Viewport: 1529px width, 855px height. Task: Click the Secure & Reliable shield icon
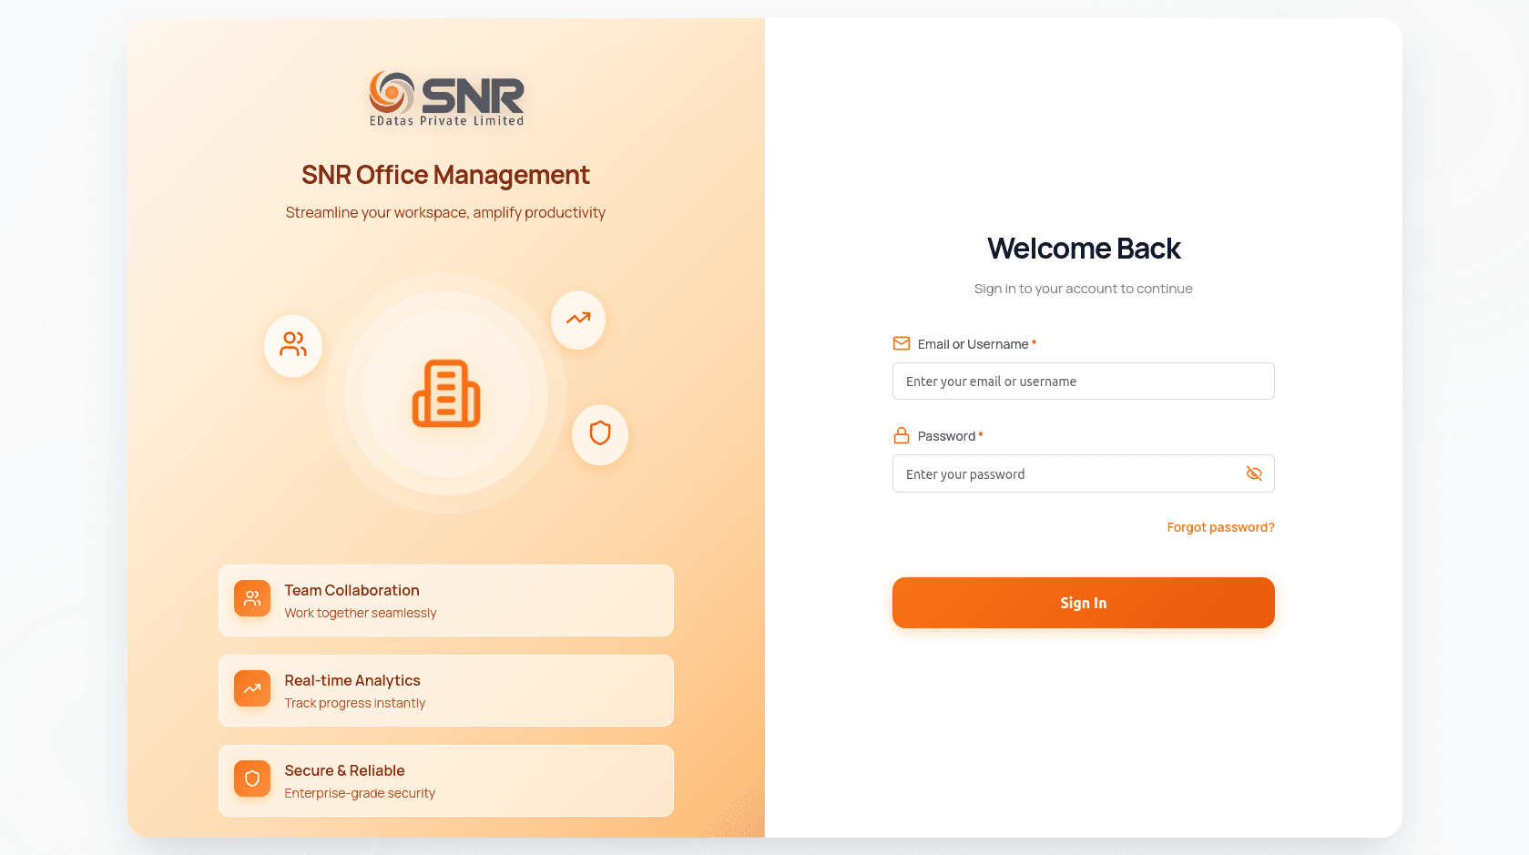(x=252, y=779)
